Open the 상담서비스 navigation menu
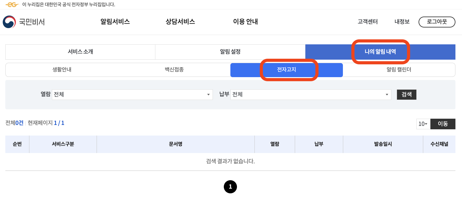The image size is (462, 223). pos(180,22)
